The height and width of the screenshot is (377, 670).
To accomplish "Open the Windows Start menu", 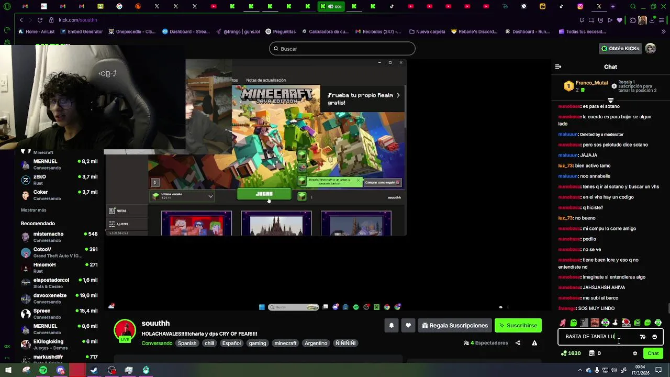I will (8, 370).
